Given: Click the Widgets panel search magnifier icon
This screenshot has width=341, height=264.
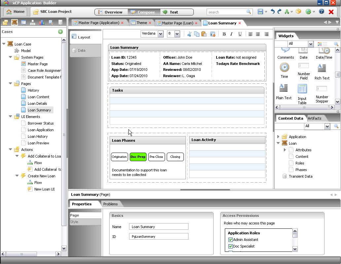Looking at the screenshot, I should click(336, 44).
